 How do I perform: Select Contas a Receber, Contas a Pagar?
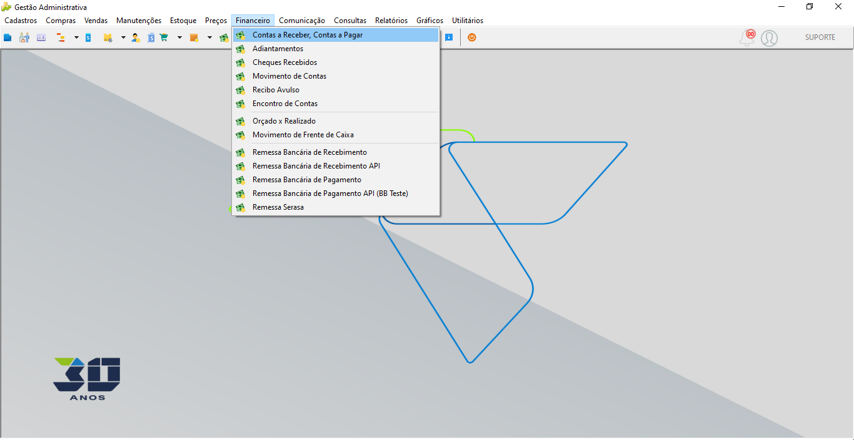336,35
